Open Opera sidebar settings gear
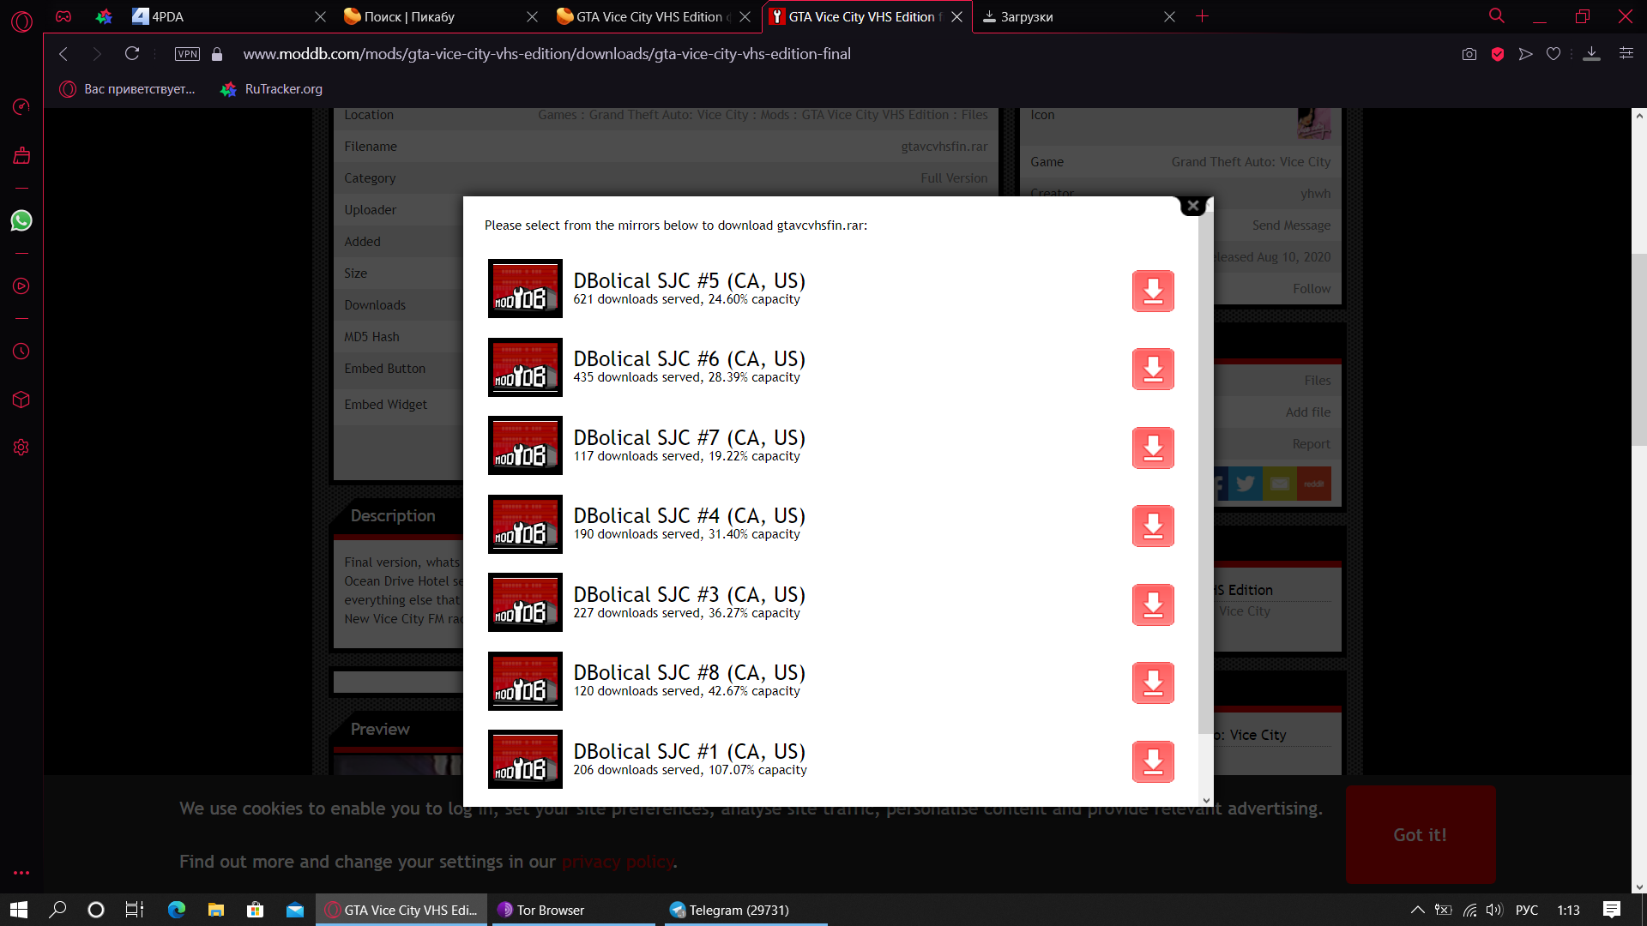This screenshot has width=1647, height=926. tap(21, 448)
